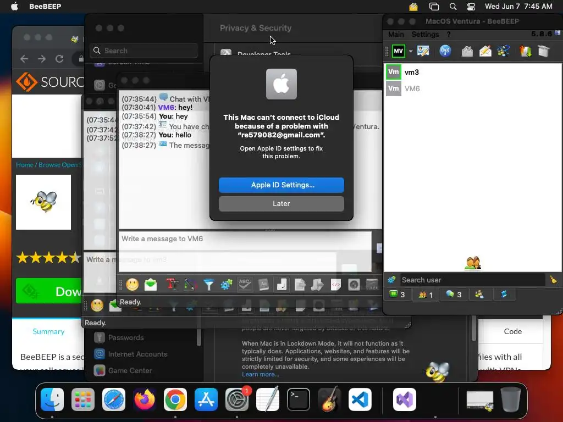
Task: Toggle the return-key arrow icon in chat toolbar
Action: click(x=281, y=285)
